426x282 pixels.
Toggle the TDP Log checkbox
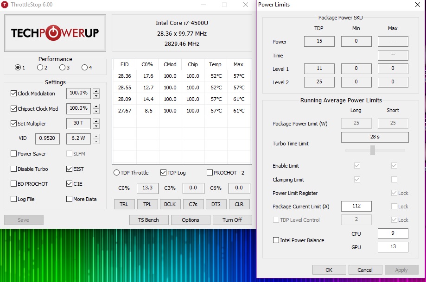click(163, 173)
